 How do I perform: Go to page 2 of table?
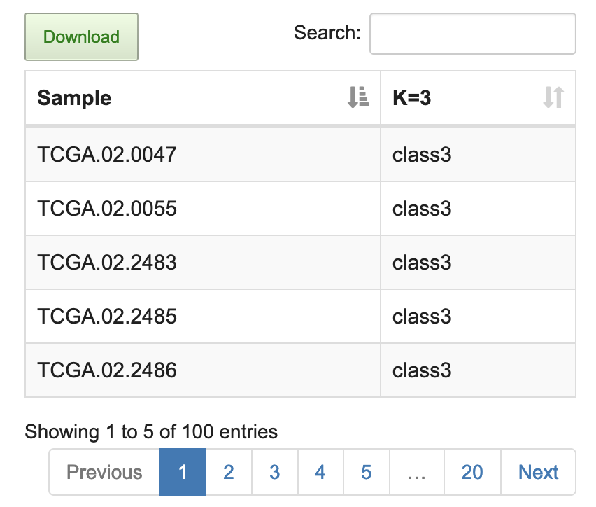pyautogui.click(x=229, y=472)
